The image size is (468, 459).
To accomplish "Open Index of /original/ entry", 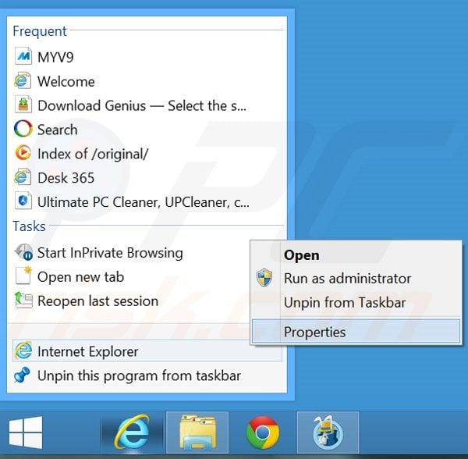I will (x=93, y=154).
